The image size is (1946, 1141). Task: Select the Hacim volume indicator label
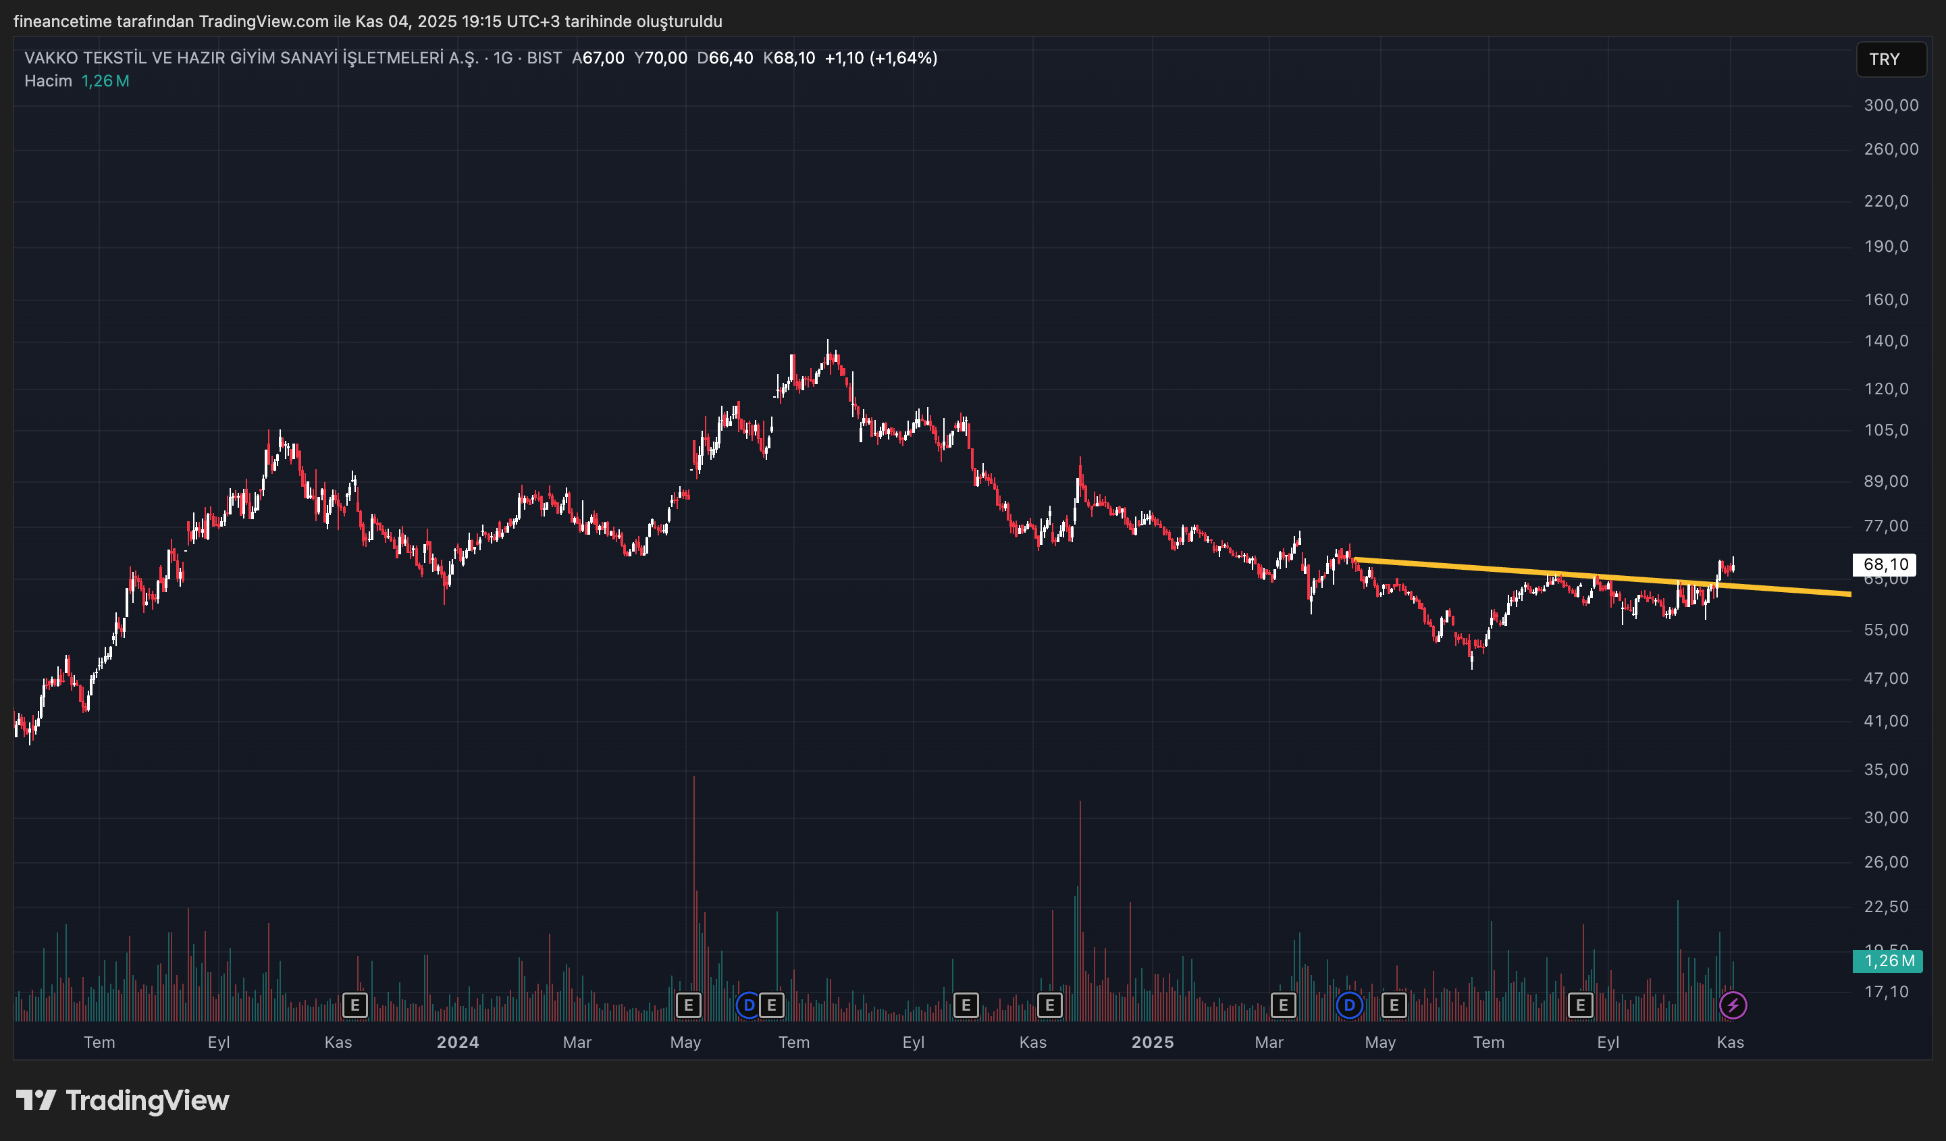tap(48, 81)
